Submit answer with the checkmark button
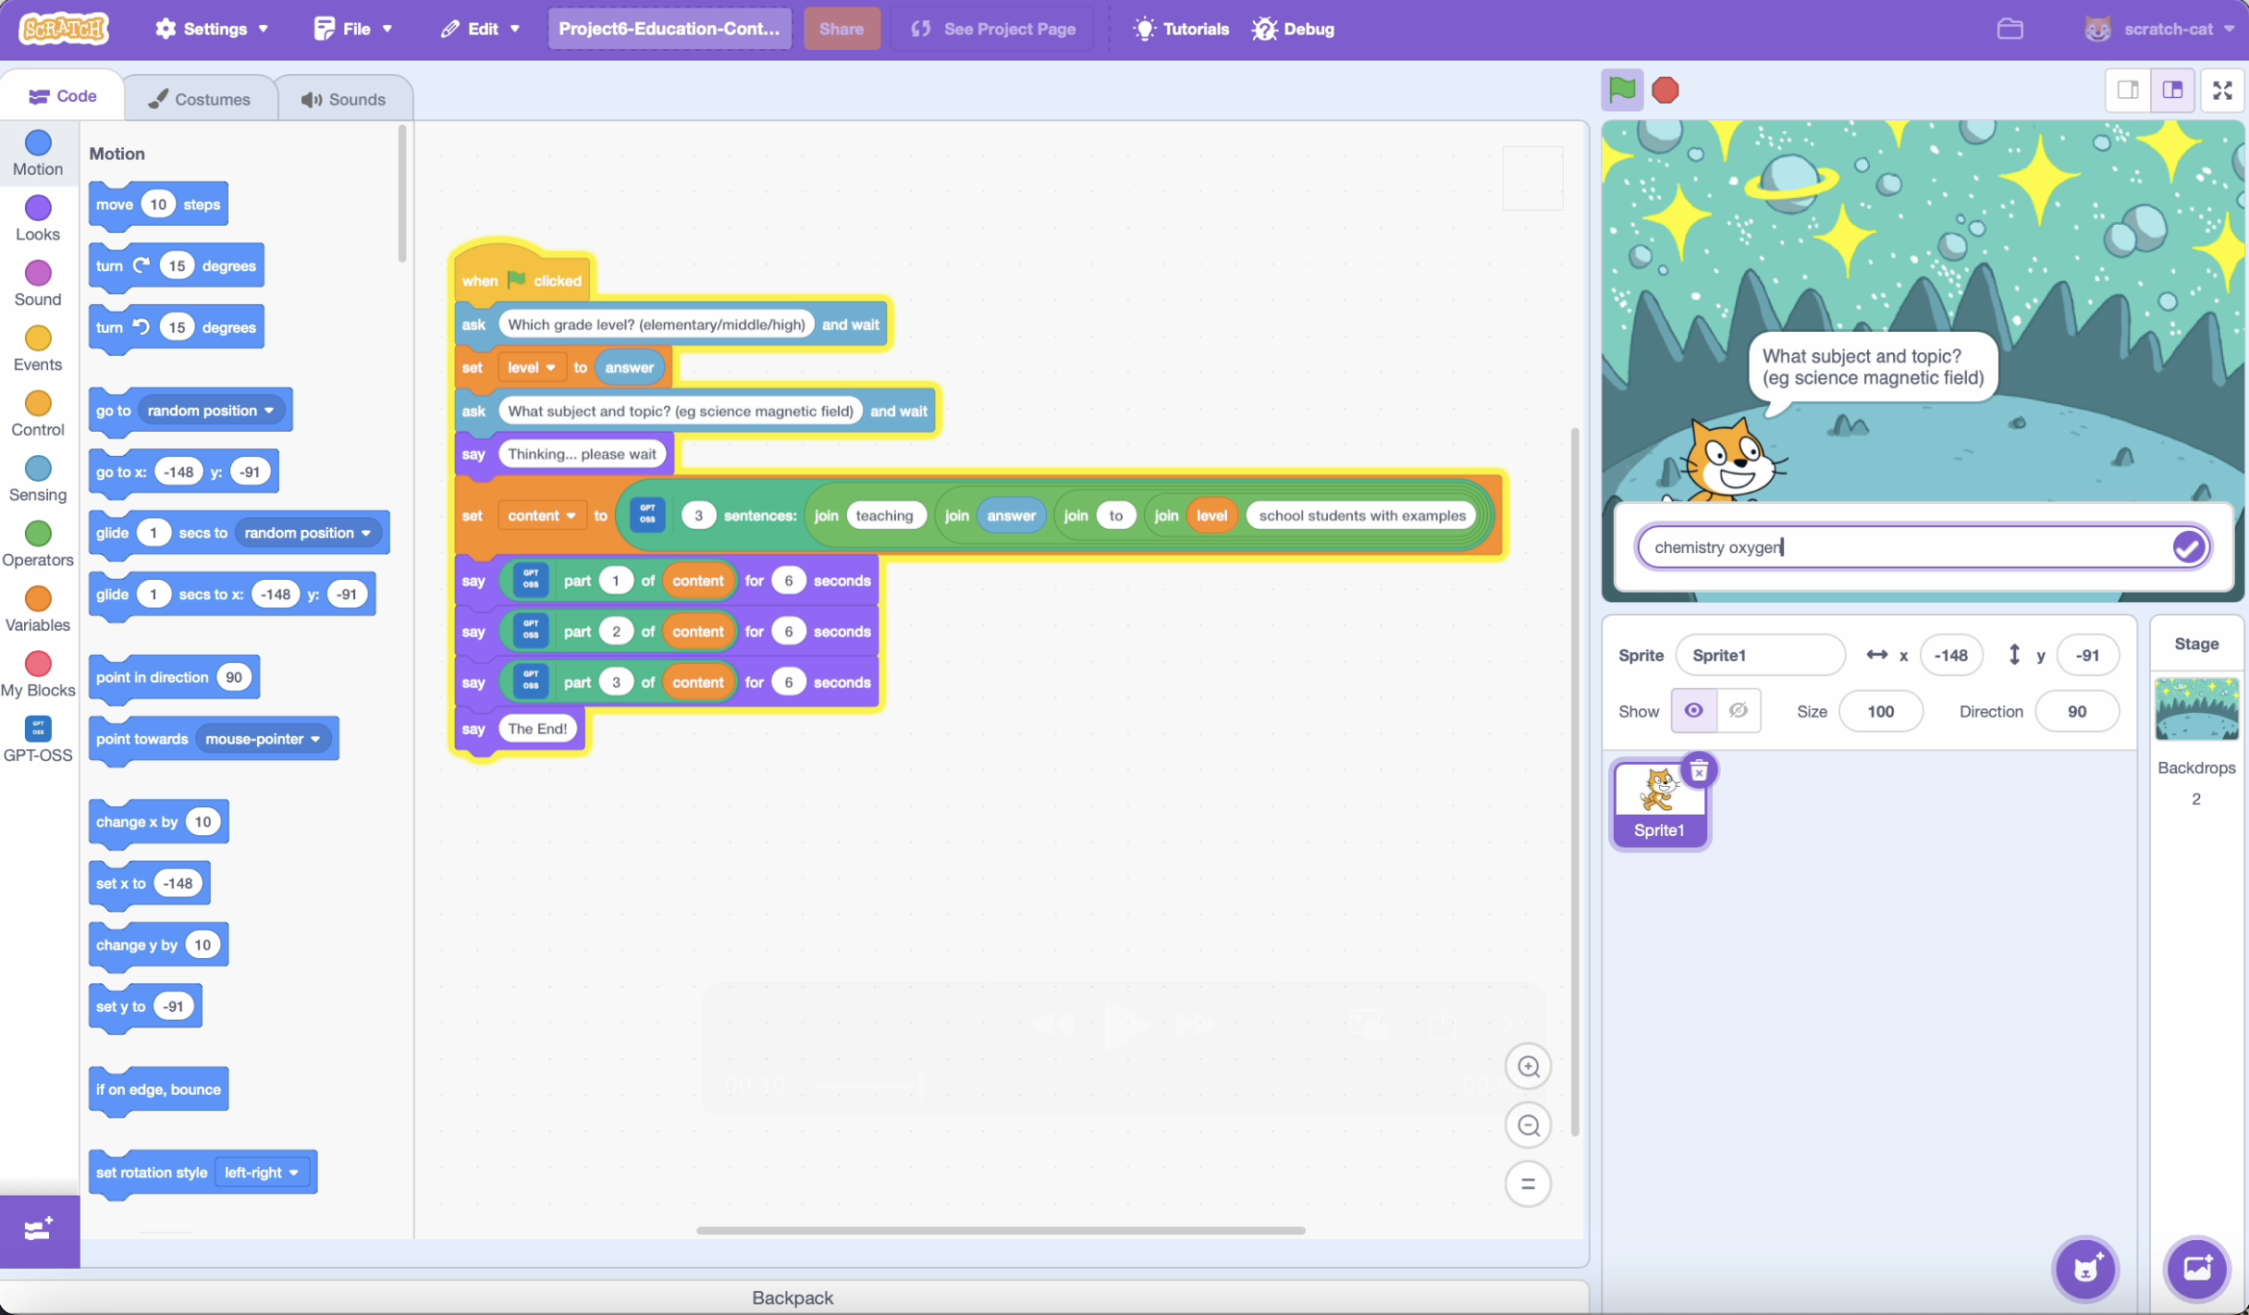This screenshot has width=2249, height=1315. point(2187,547)
